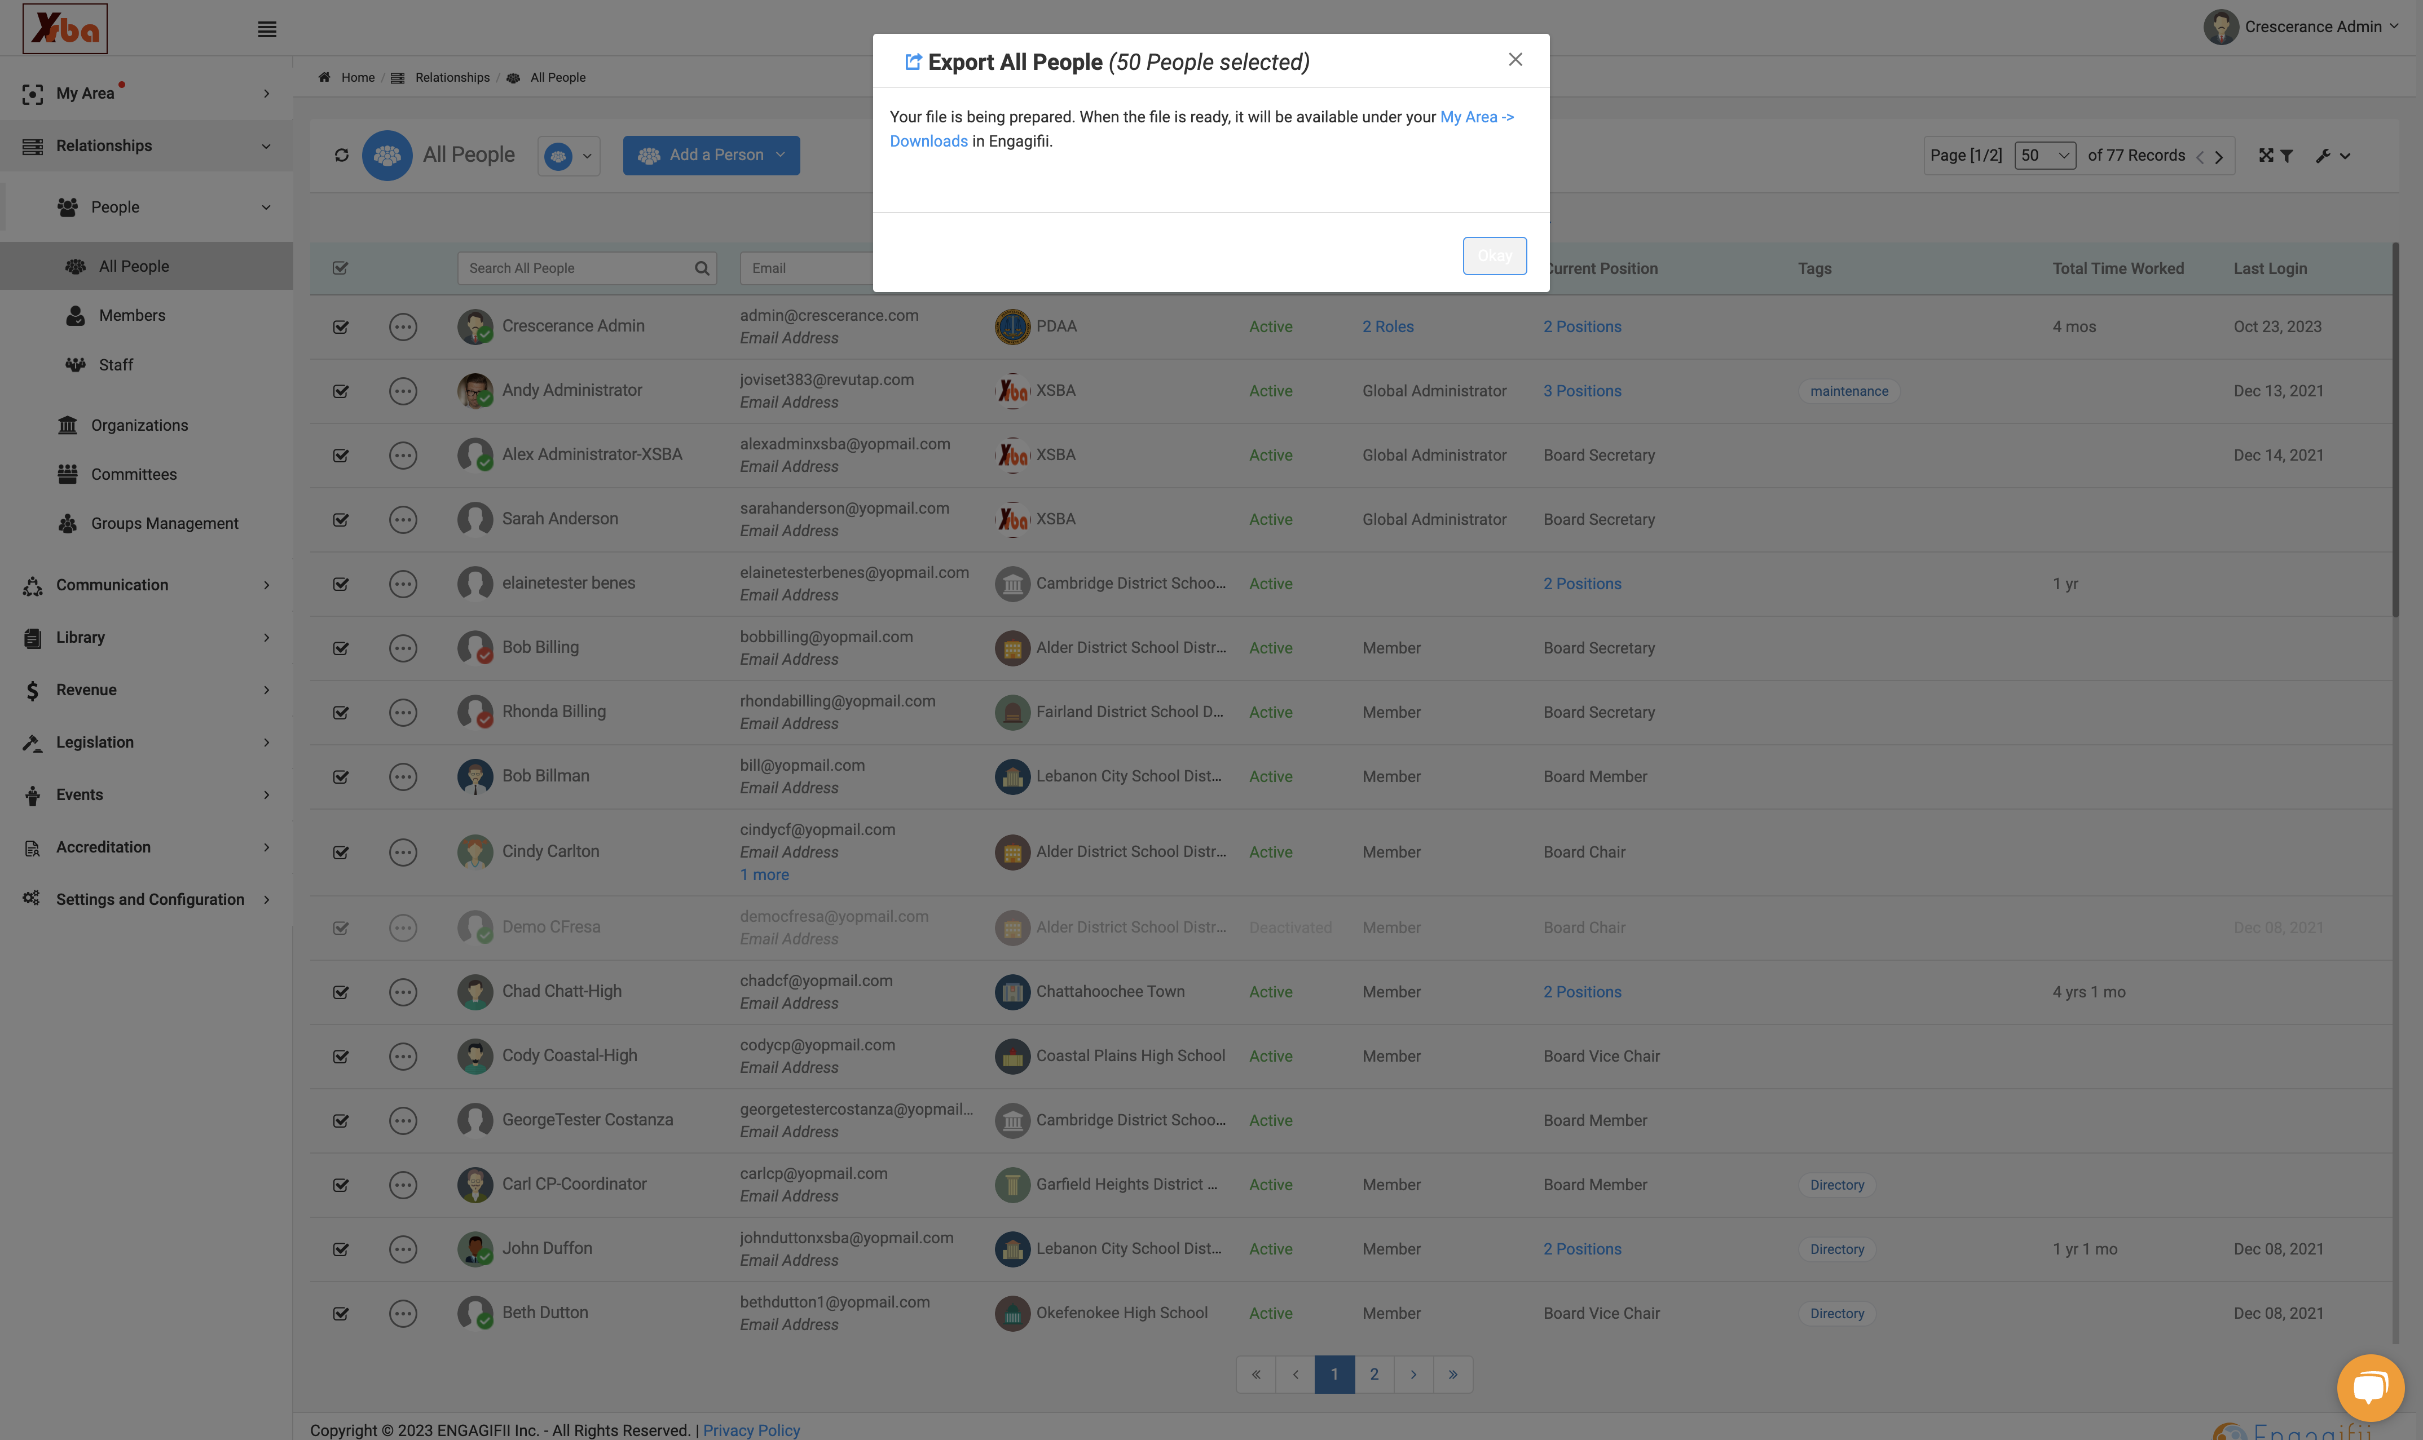
Task: Click the filter funnel icon
Action: click(x=2286, y=155)
